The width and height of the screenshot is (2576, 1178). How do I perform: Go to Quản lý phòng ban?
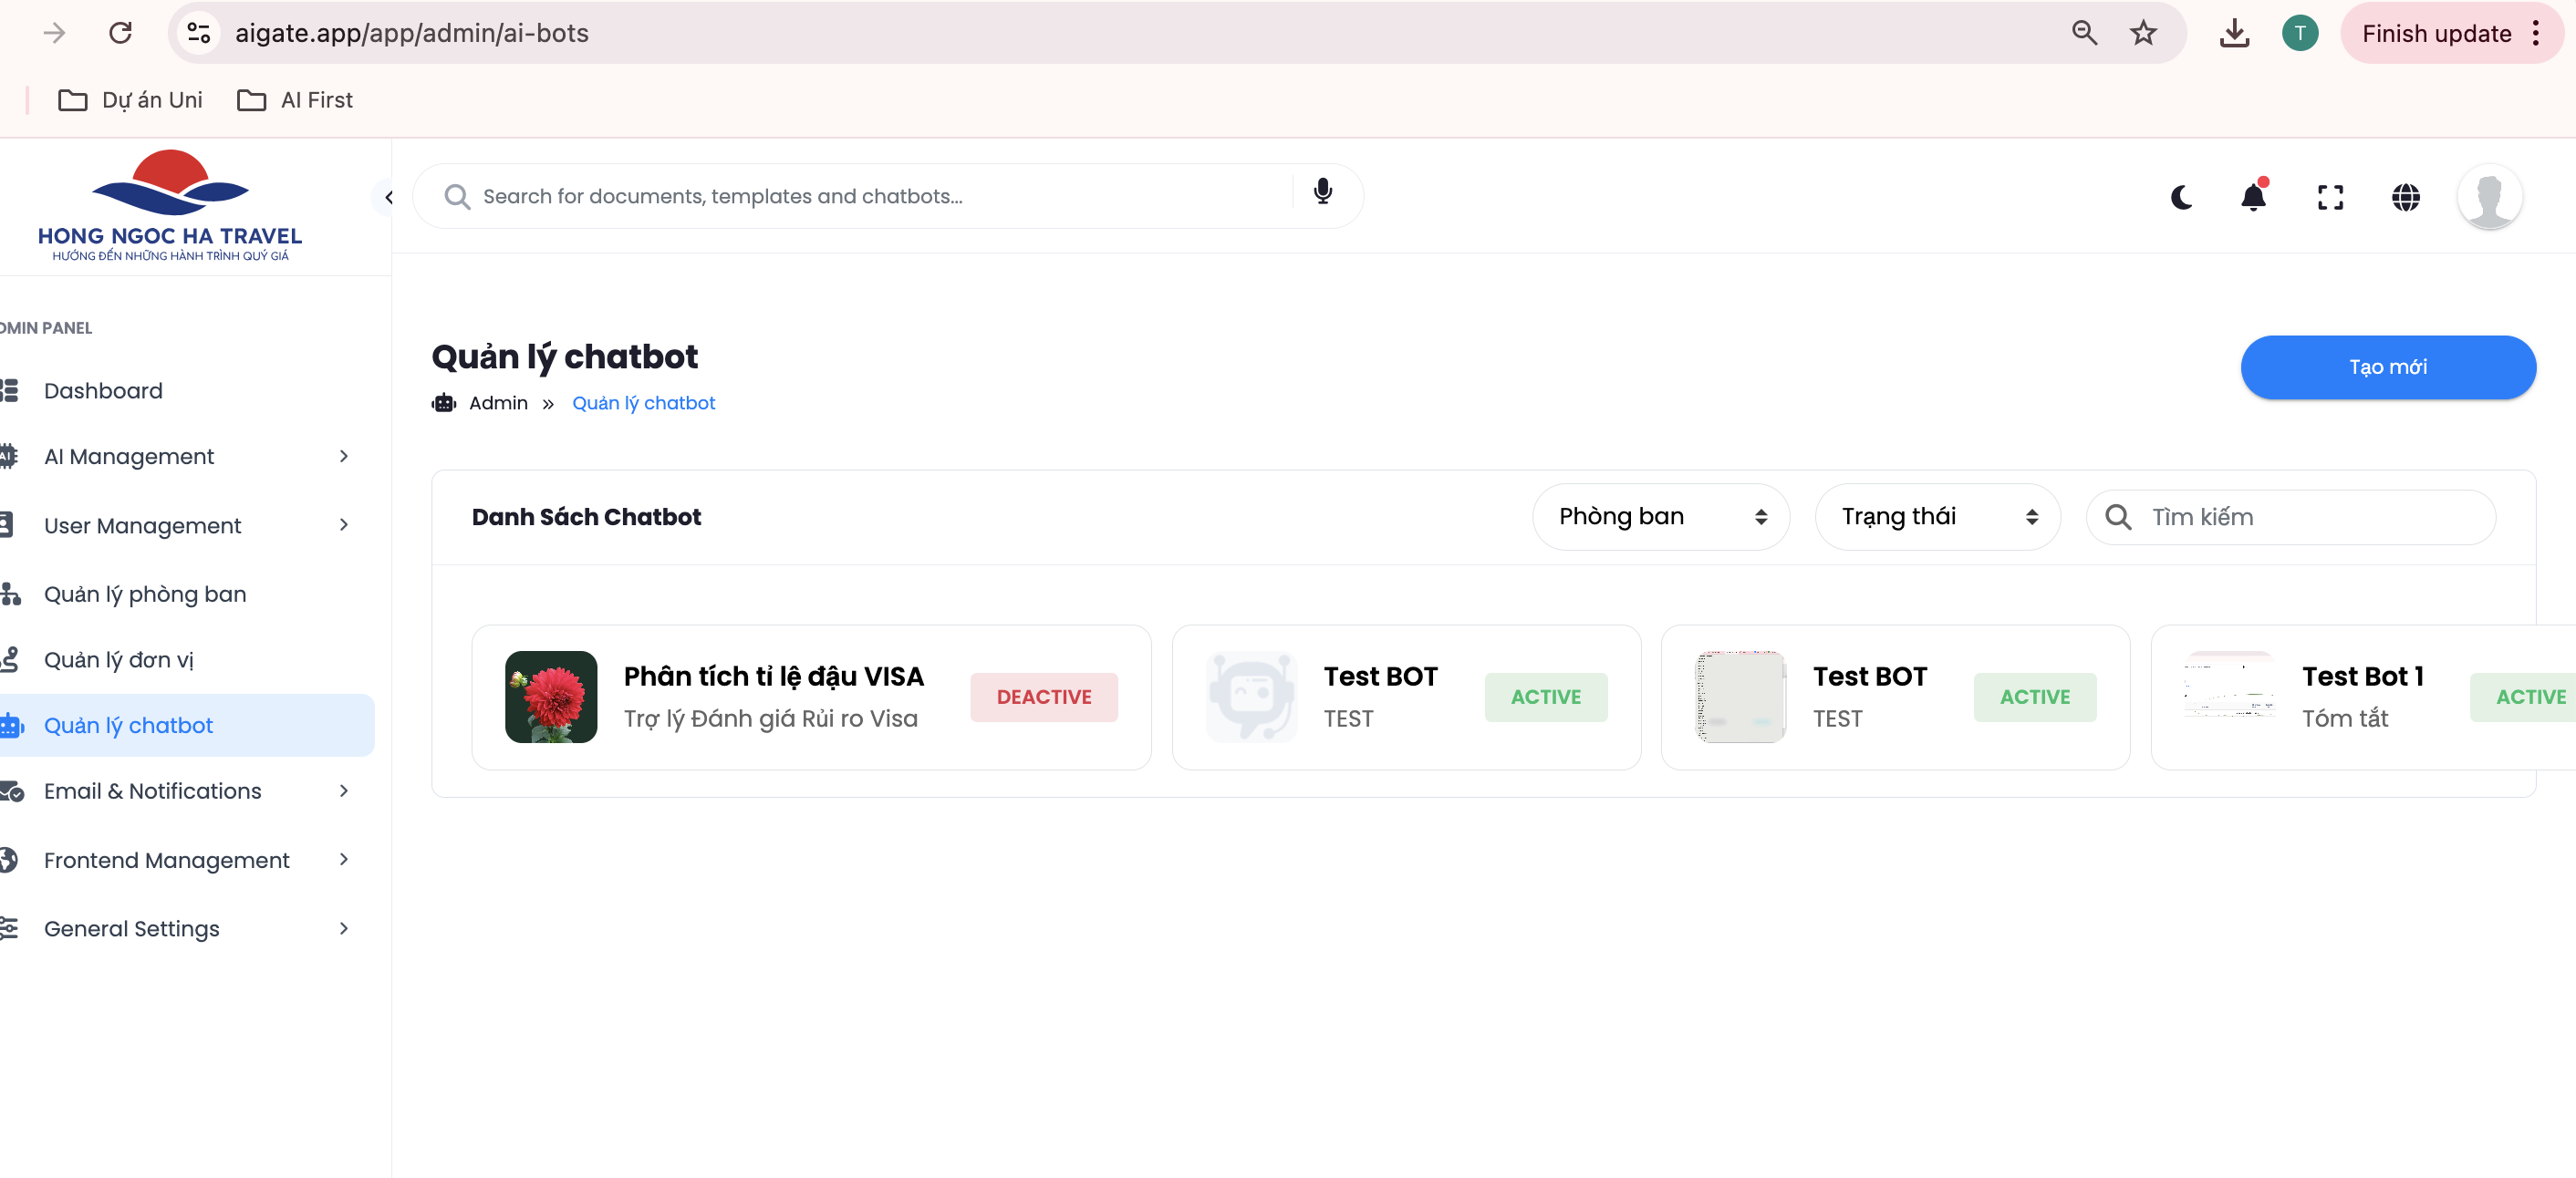point(145,594)
